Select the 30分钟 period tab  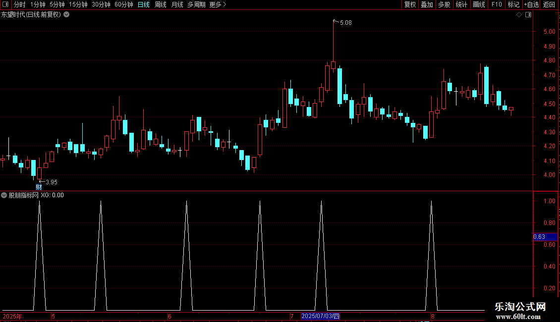(x=101, y=4)
